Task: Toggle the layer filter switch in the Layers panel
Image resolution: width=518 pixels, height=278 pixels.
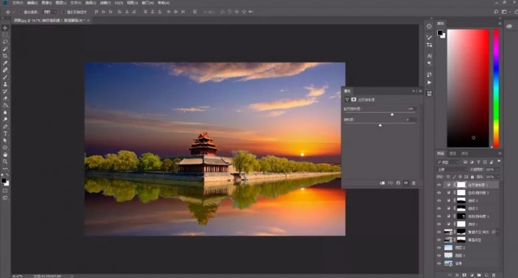Action: coord(498,161)
